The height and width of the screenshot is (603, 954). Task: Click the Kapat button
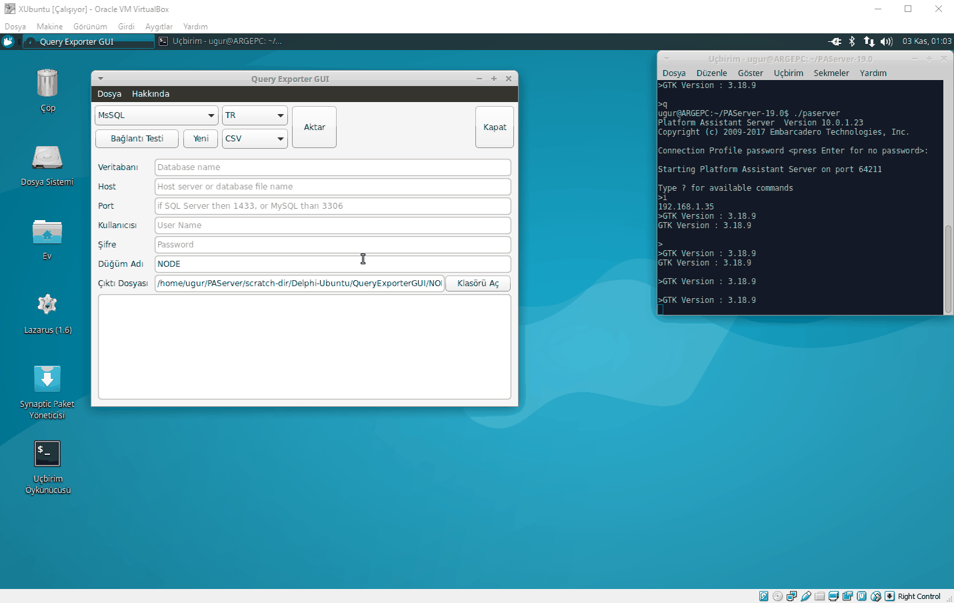click(495, 127)
